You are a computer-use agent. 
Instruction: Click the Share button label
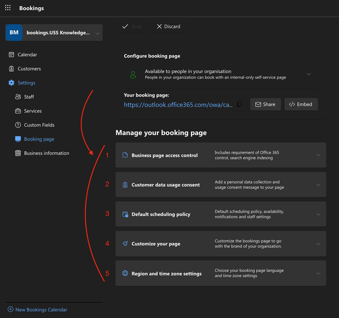(x=269, y=104)
